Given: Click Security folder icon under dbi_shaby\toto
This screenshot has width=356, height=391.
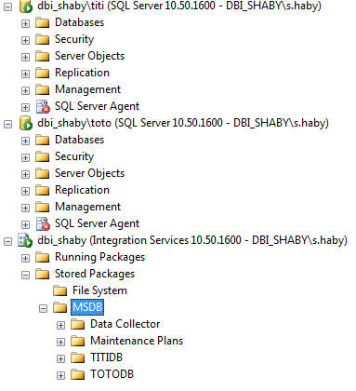Looking at the screenshot, I should point(43,157).
